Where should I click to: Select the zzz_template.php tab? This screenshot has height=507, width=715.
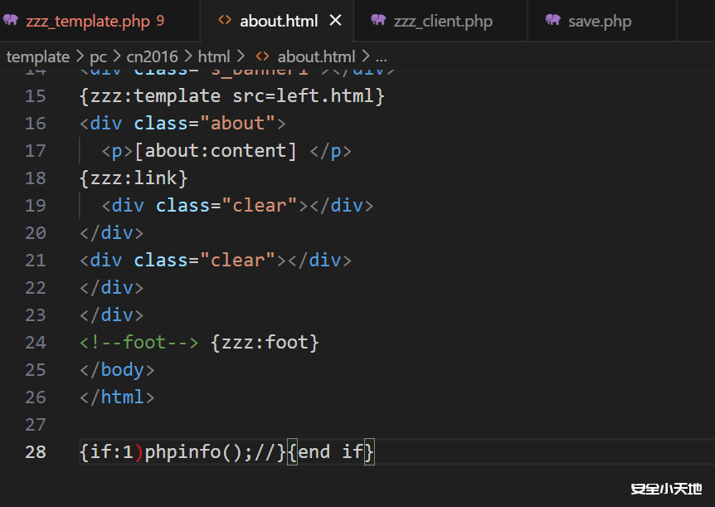[x=87, y=21]
